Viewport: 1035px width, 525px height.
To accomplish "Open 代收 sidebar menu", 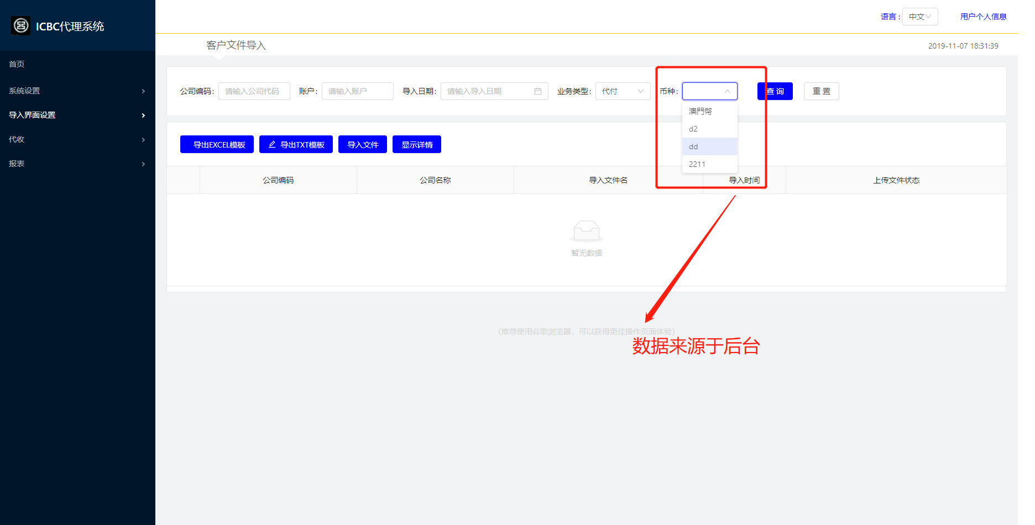I will pos(77,139).
